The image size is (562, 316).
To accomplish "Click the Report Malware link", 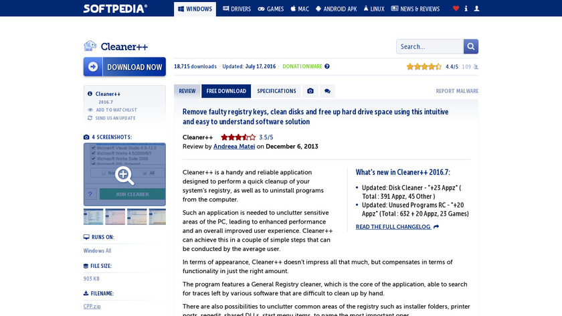I will click(x=457, y=91).
